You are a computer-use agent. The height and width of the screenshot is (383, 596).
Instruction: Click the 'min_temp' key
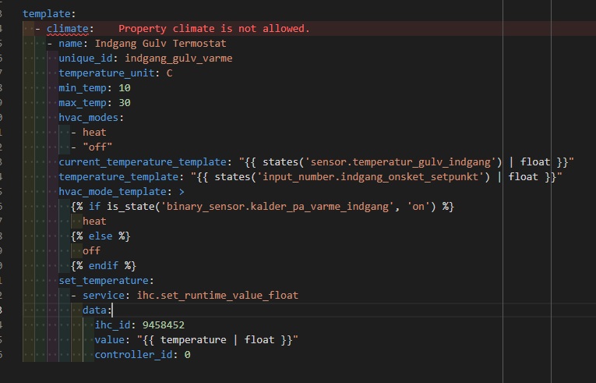pyautogui.click(x=83, y=88)
